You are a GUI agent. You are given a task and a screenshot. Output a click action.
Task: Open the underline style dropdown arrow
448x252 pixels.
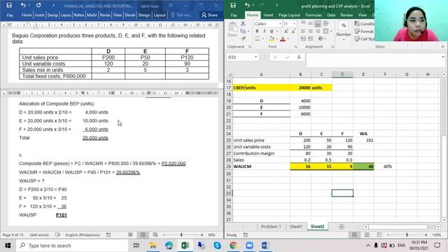pos(276,31)
